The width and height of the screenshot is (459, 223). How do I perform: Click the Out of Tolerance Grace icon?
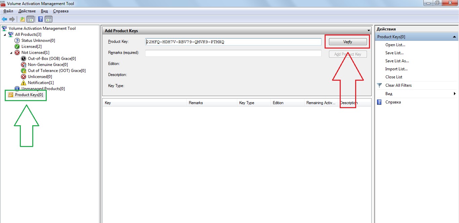24,71
